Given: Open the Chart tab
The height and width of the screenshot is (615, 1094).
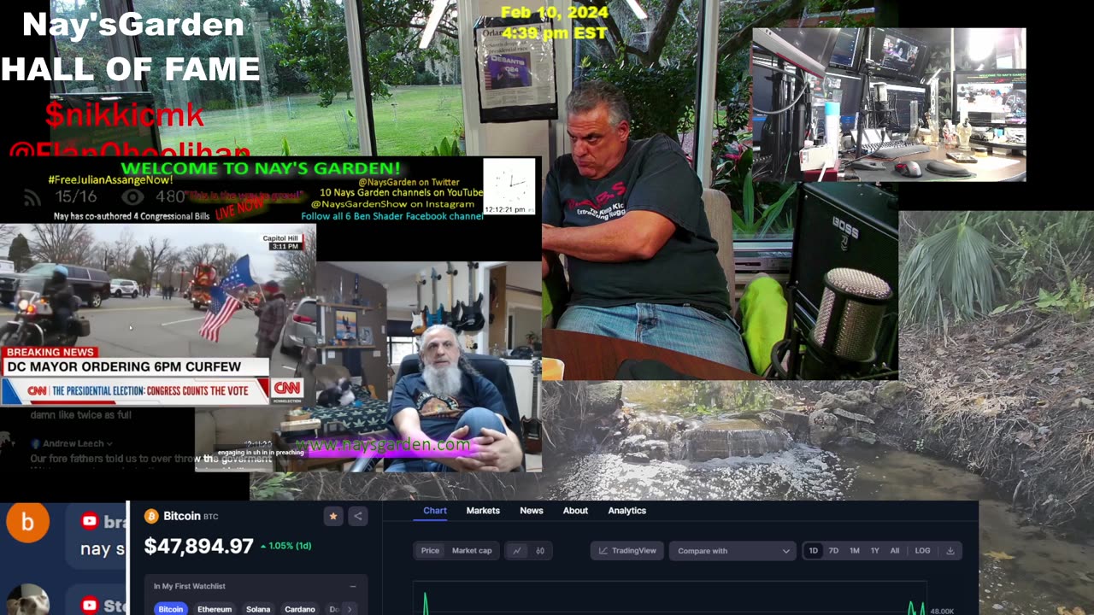Looking at the screenshot, I should point(435,511).
